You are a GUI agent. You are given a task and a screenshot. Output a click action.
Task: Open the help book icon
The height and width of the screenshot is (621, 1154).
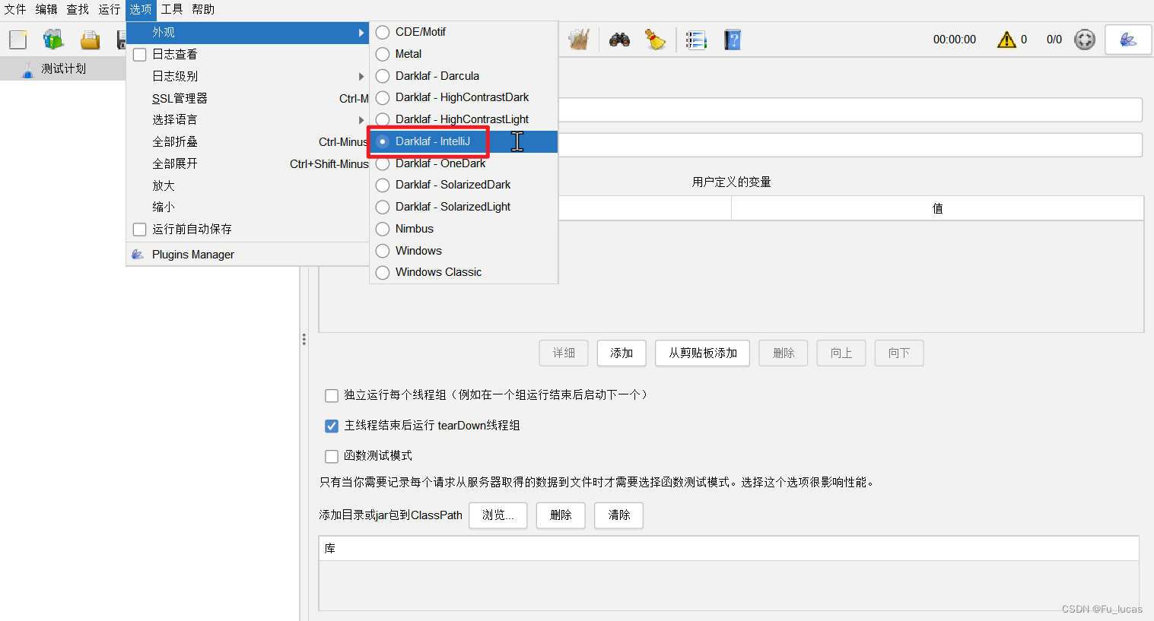pyautogui.click(x=732, y=39)
